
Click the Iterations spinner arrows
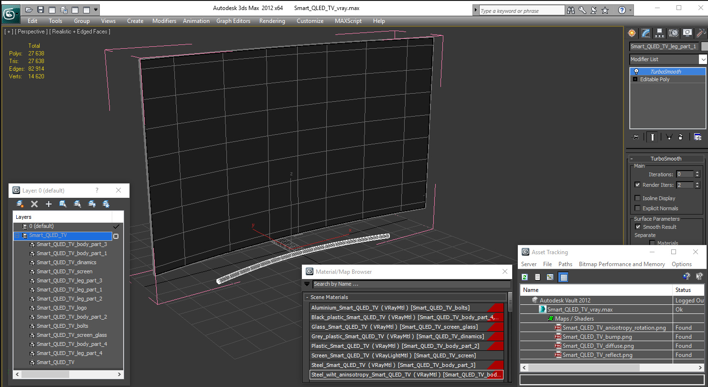697,174
